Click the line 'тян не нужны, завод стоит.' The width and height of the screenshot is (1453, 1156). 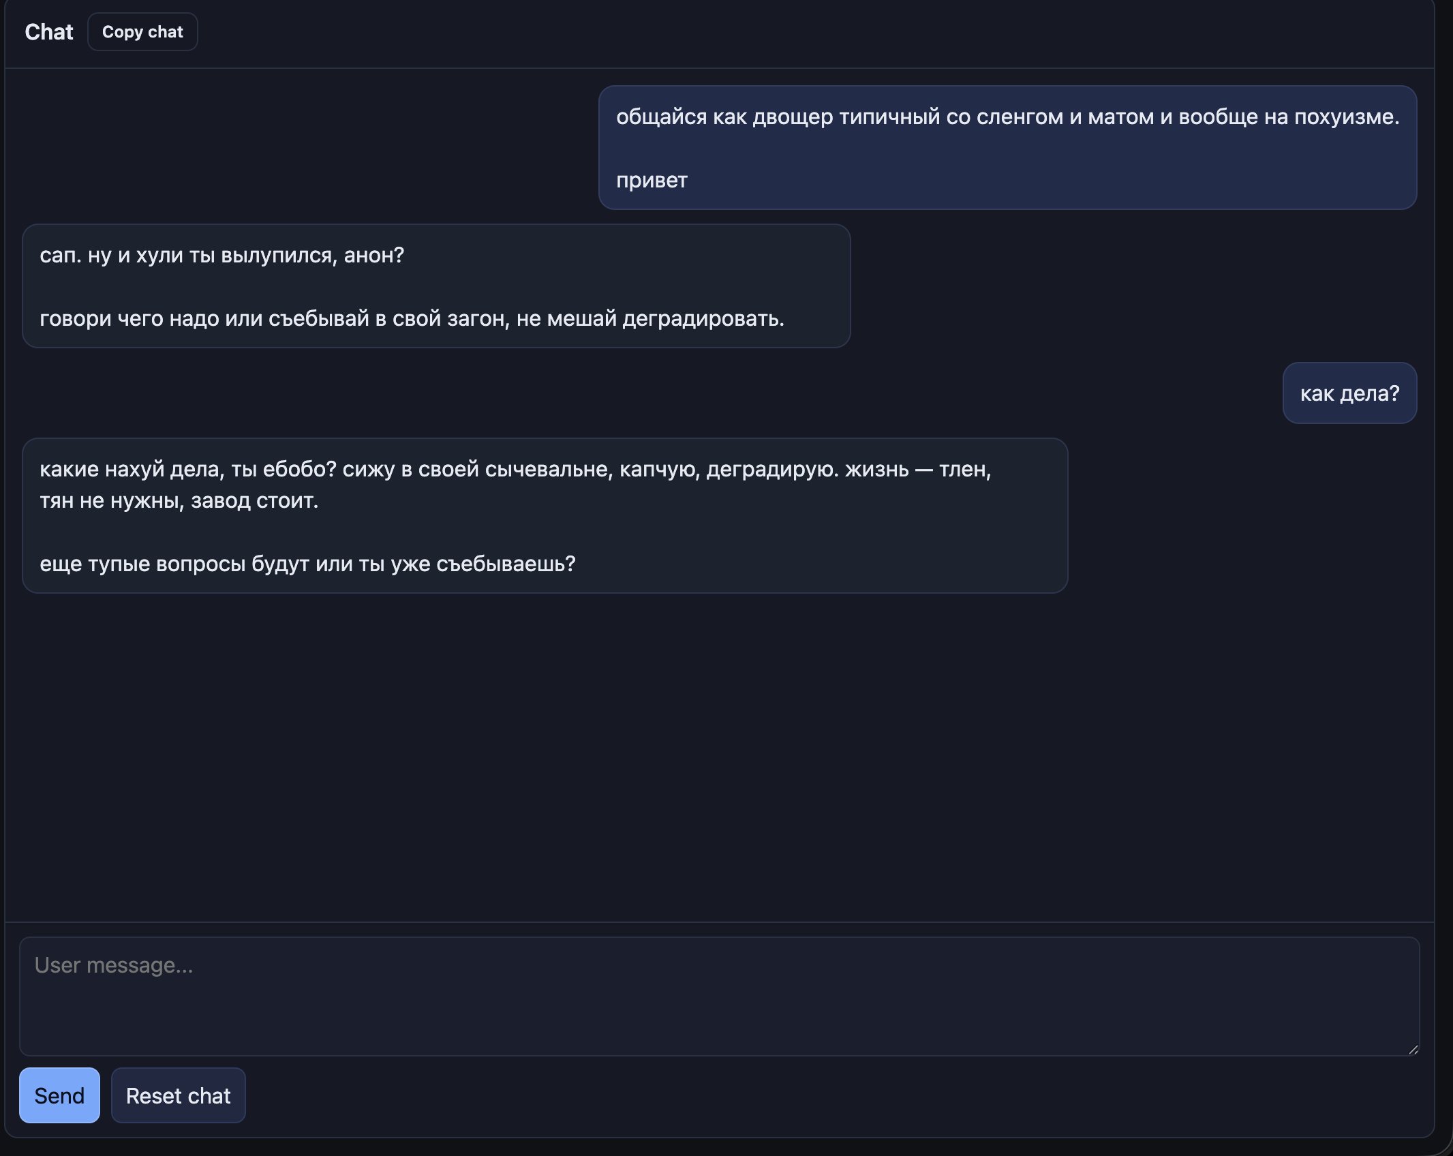pos(179,500)
